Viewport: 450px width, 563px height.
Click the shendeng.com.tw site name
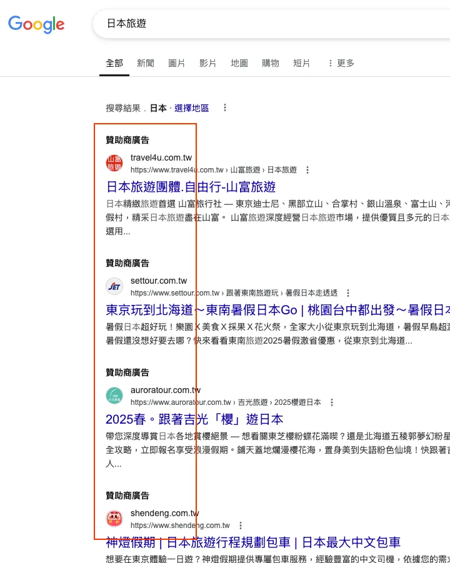click(x=165, y=513)
